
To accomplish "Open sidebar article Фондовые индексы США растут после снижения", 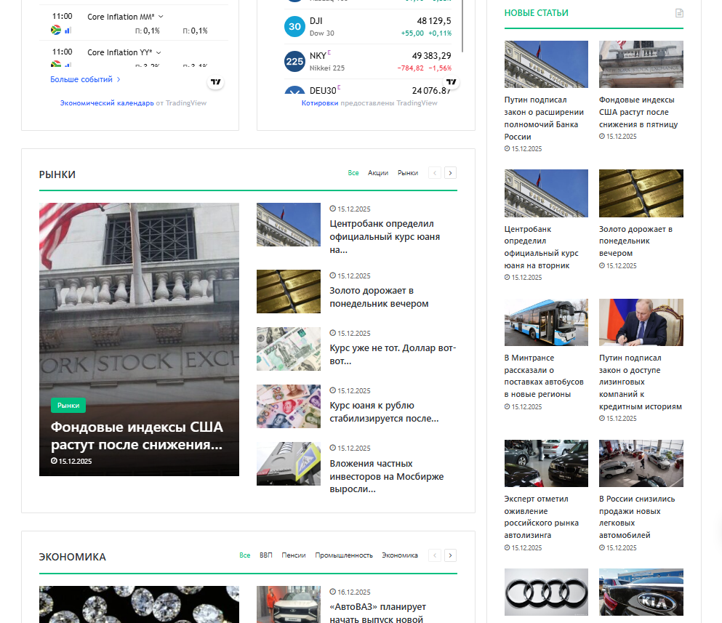I will pos(638,112).
